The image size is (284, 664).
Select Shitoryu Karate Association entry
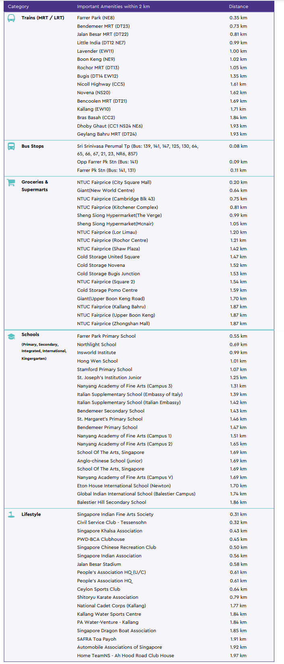pyautogui.click(x=108, y=597)
